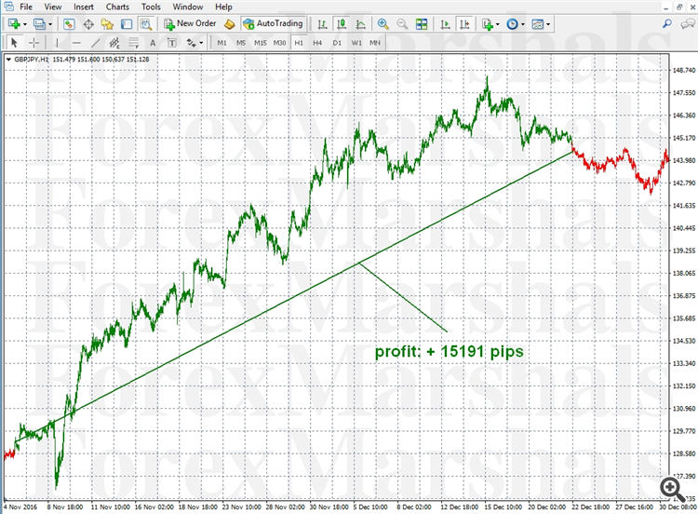698x514 pixels.
Task: Open the Periods clock icon
Action: coord(513,24)
